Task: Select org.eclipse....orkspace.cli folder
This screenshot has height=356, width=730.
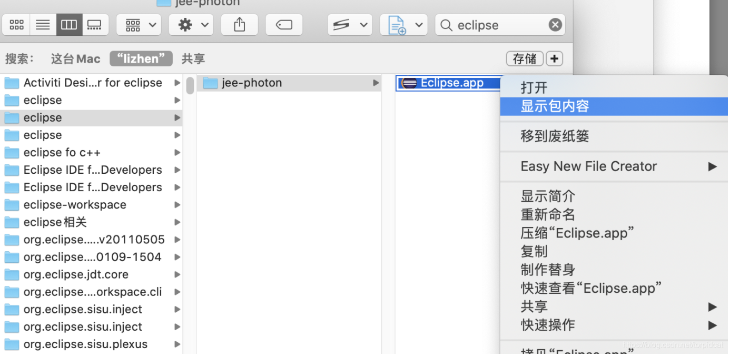Action: pyautogui.click(x=92, y=291)
